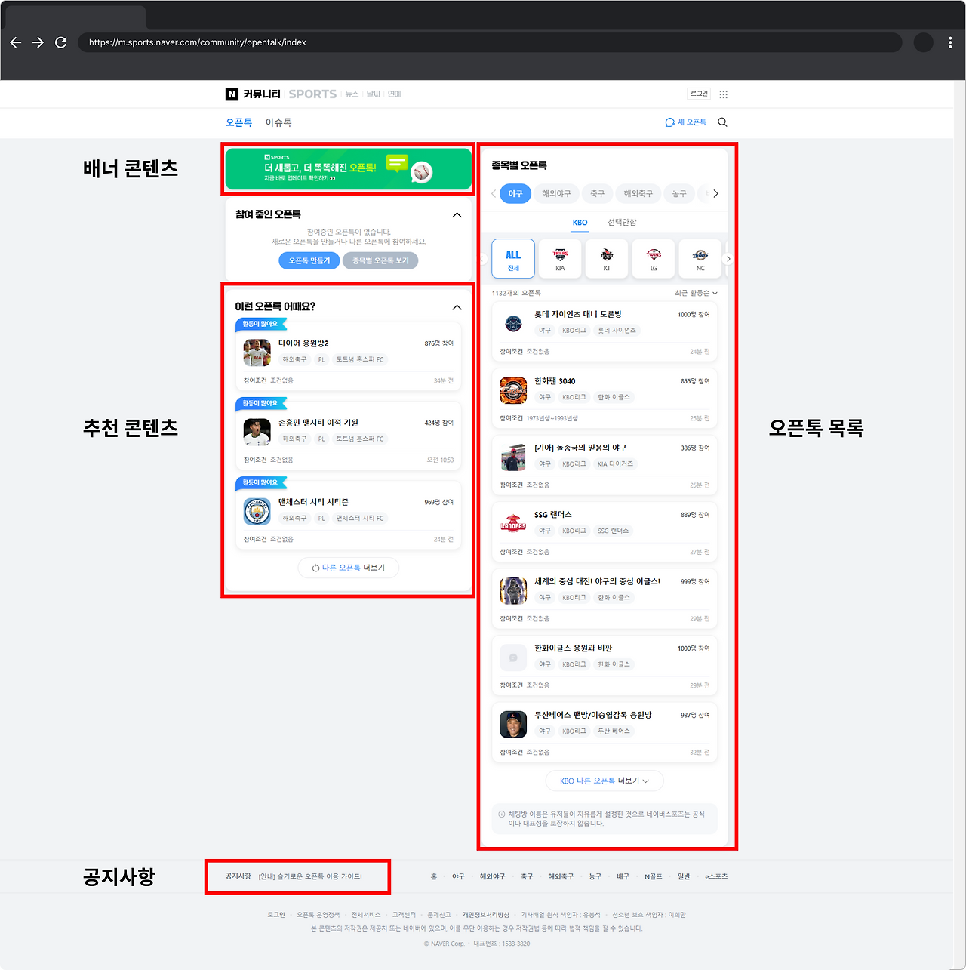The width and height of the screenshot is (966, 970).
Task: Select the KIA team icon
Action: point(560,259)
